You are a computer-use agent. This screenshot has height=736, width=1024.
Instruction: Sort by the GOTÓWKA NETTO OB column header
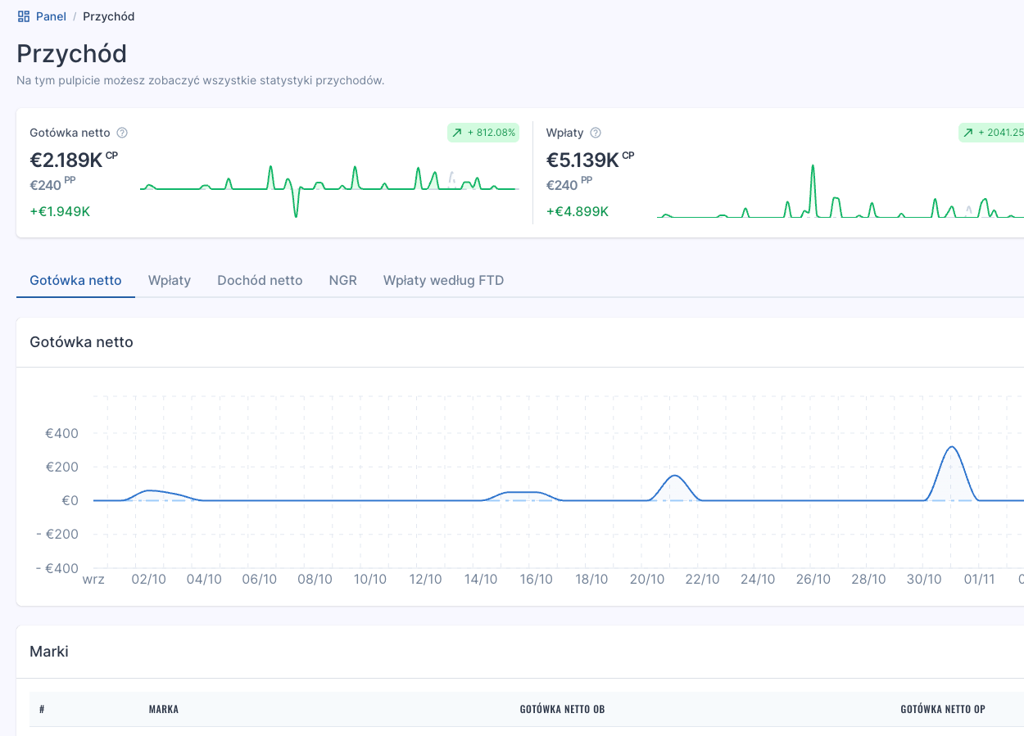562,709
